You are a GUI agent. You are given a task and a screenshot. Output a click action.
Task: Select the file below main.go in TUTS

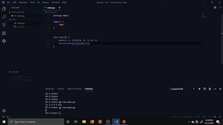click(21, 27)
